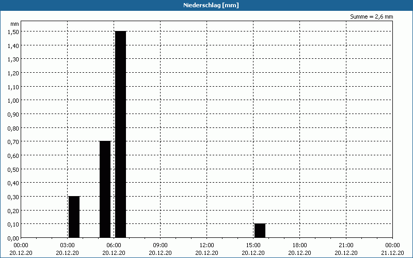Click the 20.12.20 date under 09:00
Viewport: 413px width, 258px height.
(x=160, y=253)
